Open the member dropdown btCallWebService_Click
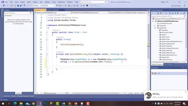The image size is (188, 106). click(x=128, y=13)
